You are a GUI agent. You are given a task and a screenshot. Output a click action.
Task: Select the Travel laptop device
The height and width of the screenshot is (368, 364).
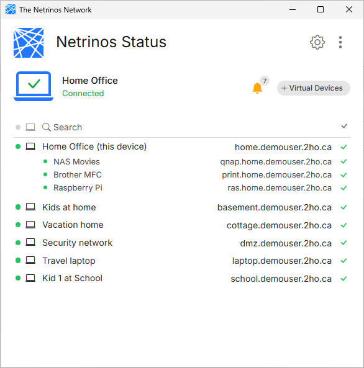click(x=69, y=261)
